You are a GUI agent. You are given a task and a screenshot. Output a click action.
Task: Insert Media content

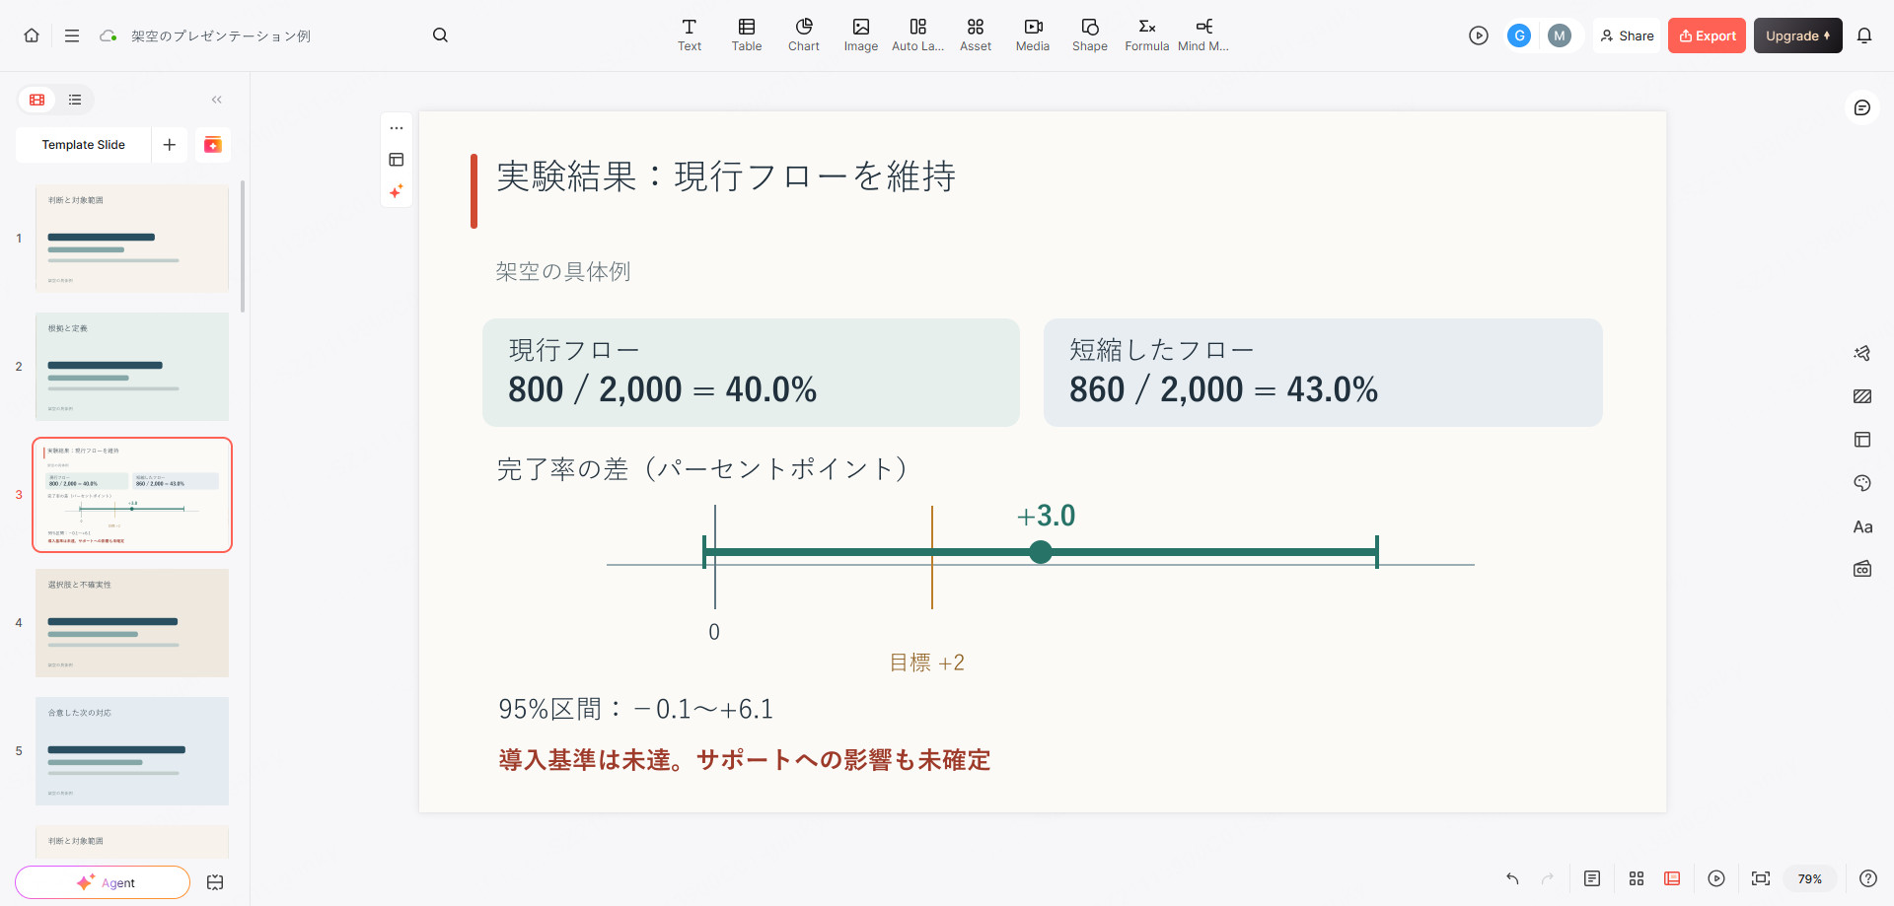1033,35
